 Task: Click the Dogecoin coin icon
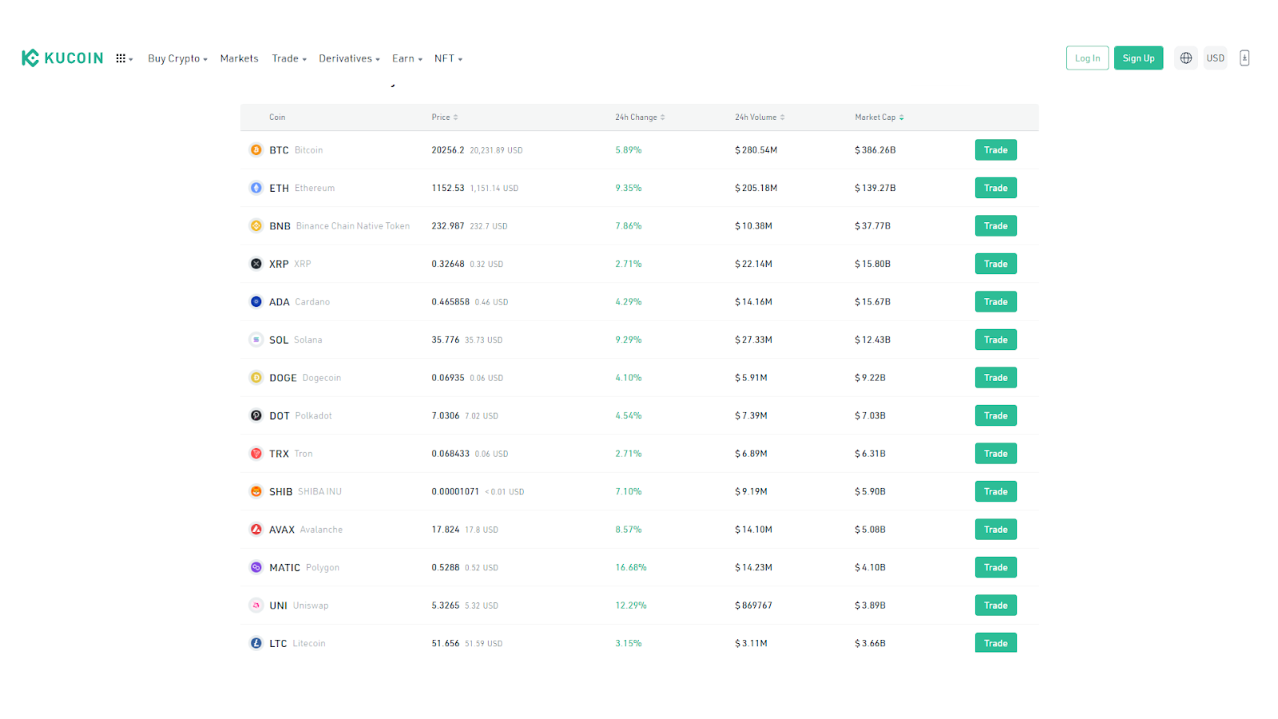point(256,378)
